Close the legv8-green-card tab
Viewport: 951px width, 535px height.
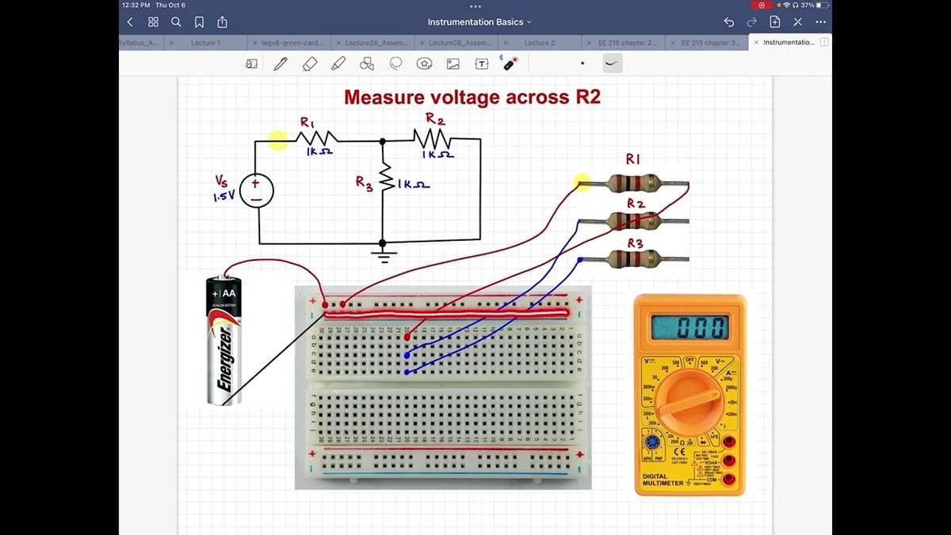point(254,43)
